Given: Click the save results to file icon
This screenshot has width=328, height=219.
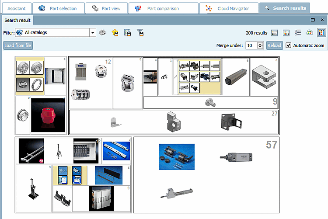Looking at the screenshot, I should [127, 32].
